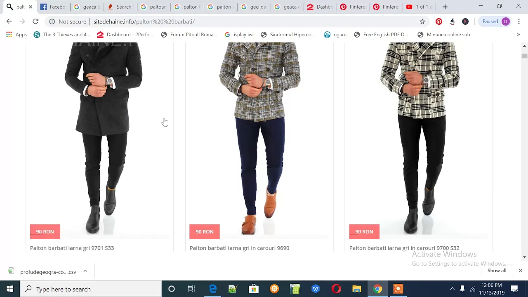Image resolution: width=528 pixels, height=297 pixels.
Task: Open the black-white checked coat 9700 image
Action: click(x=419, y=139)
